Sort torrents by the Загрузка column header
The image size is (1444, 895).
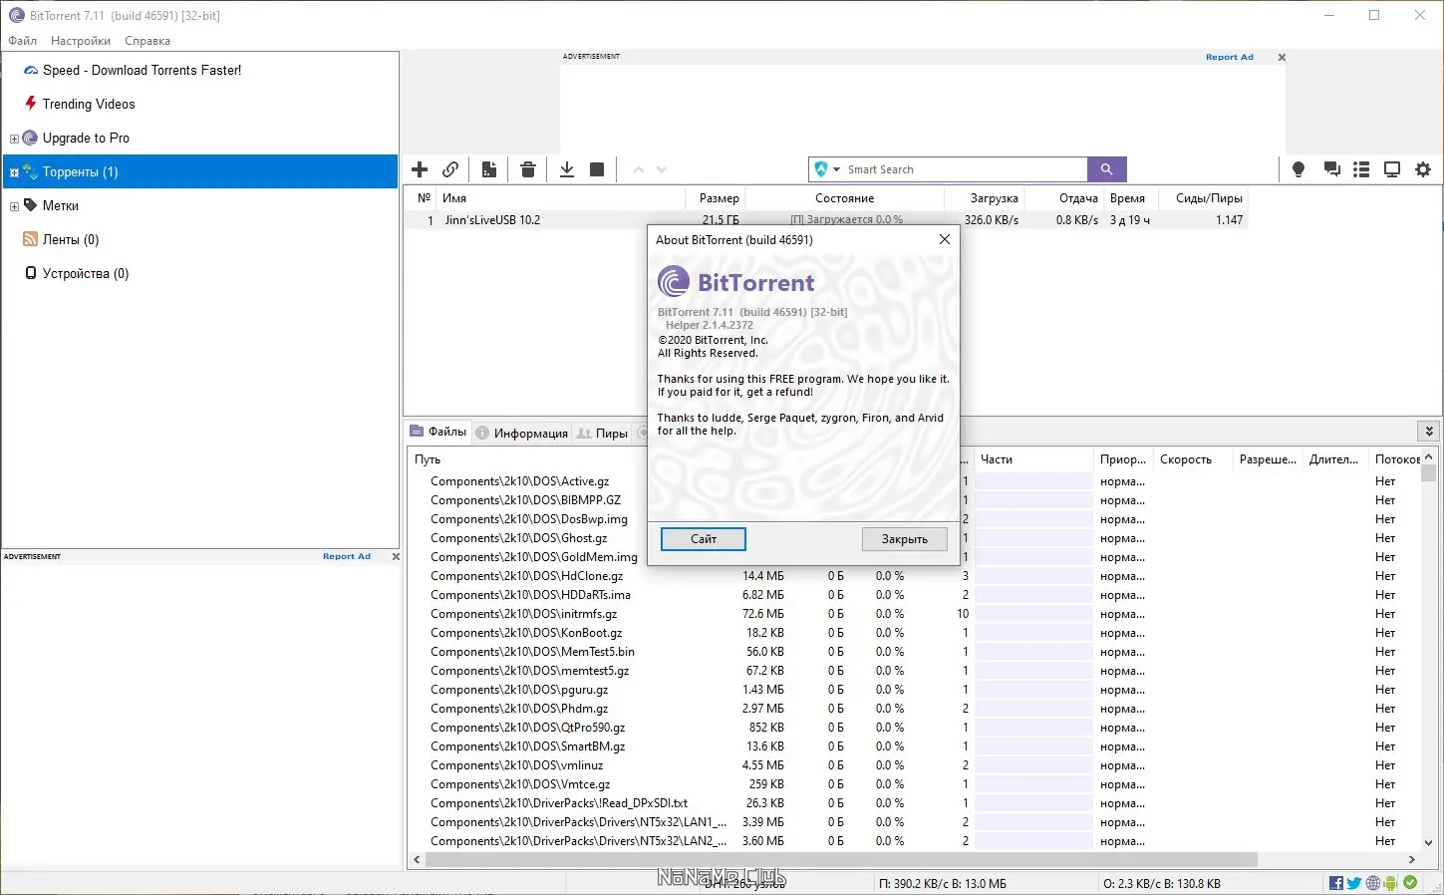tap(985, 198)
